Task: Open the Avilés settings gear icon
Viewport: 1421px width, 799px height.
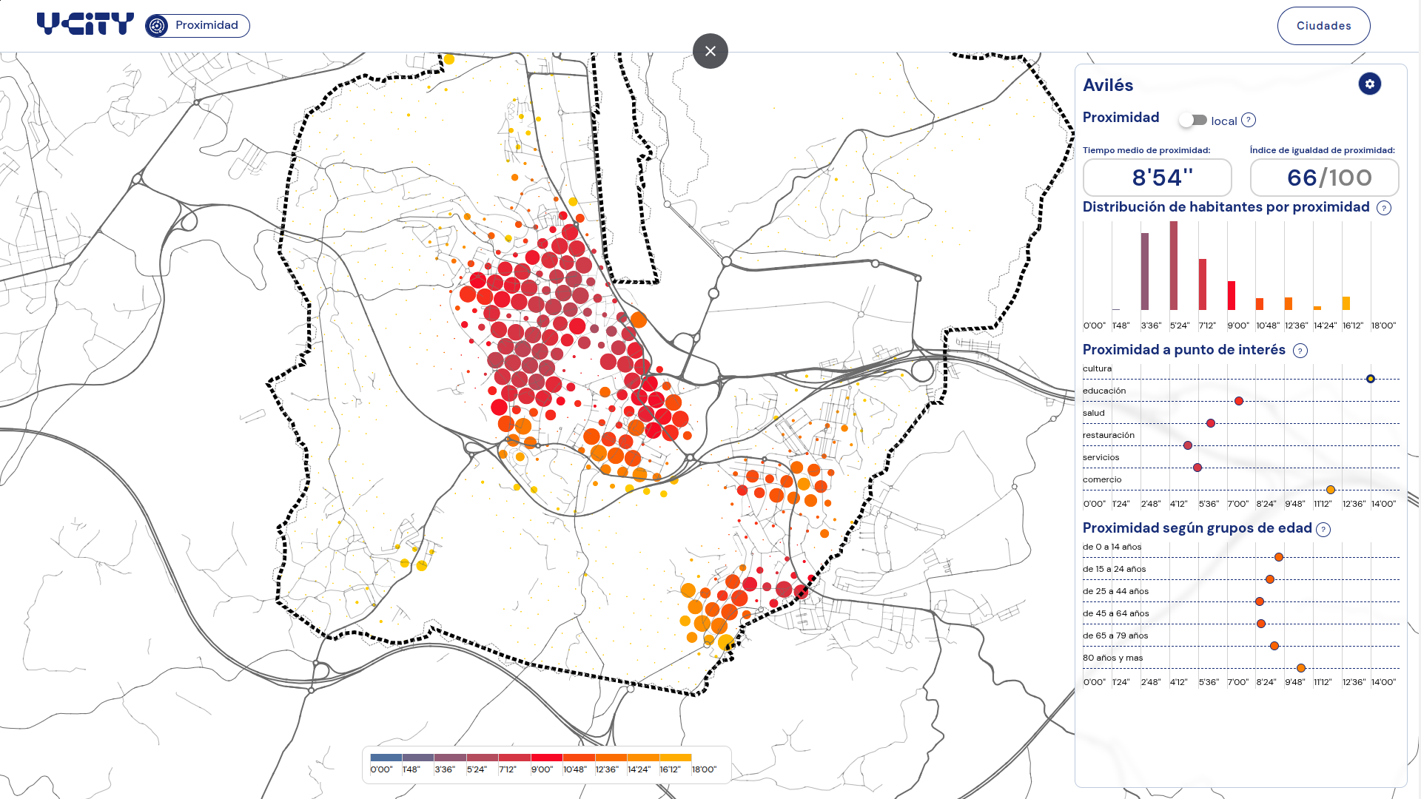Action: point(1369,84)
